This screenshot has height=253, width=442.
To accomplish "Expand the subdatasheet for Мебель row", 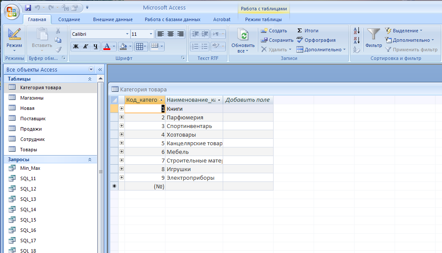I will click(x=121, y=152).
